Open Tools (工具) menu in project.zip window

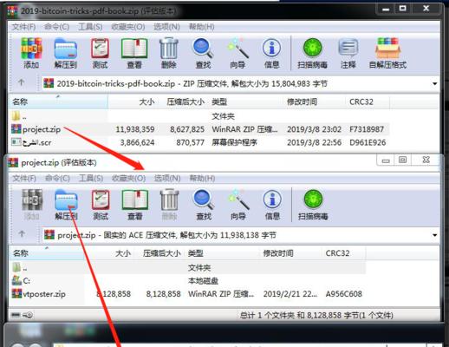(91, 178)
